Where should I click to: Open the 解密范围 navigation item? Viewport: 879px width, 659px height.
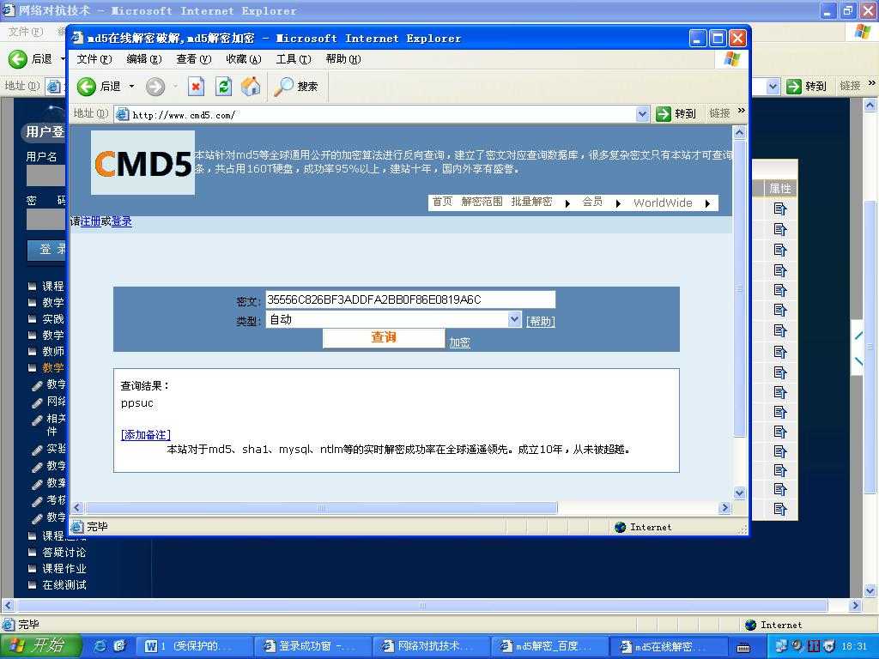click(x=482, y=202)
